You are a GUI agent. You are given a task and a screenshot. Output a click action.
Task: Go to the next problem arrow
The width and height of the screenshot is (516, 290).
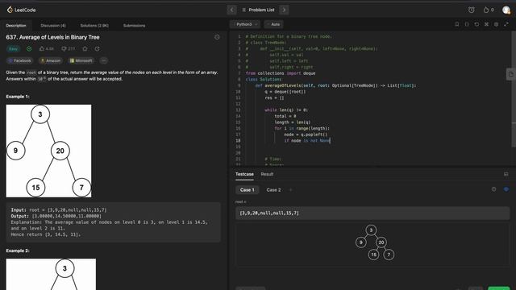(x=284, y=10)
